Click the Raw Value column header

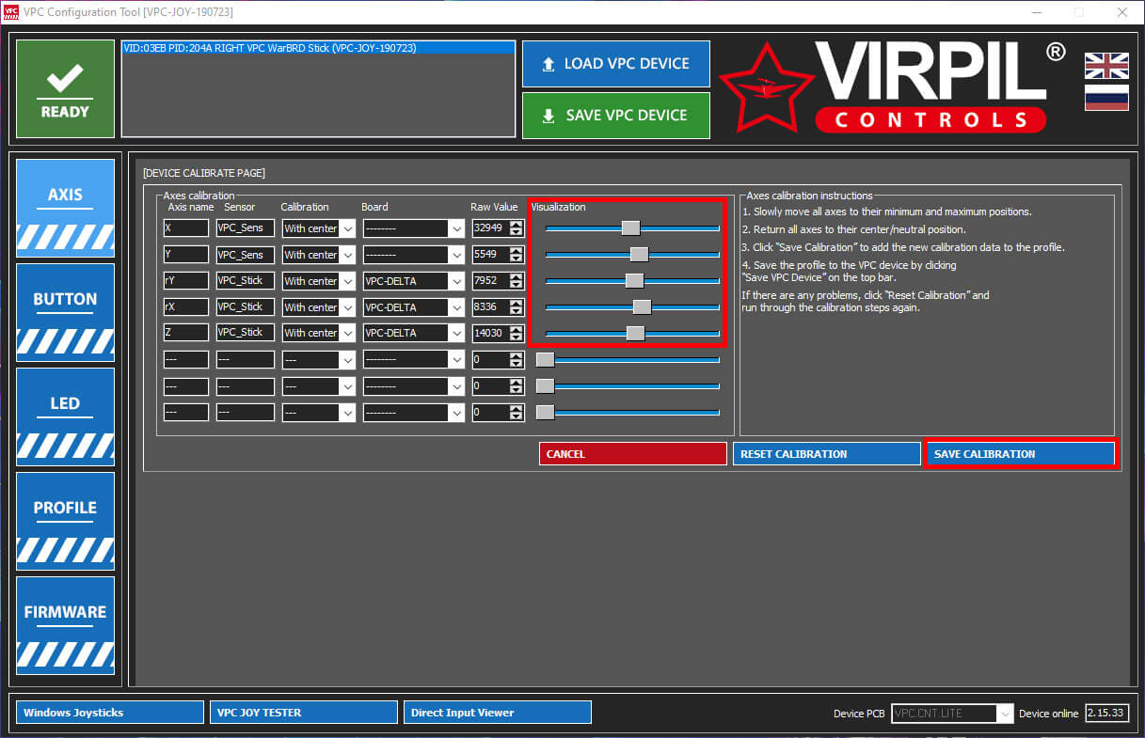click(494, 207)
